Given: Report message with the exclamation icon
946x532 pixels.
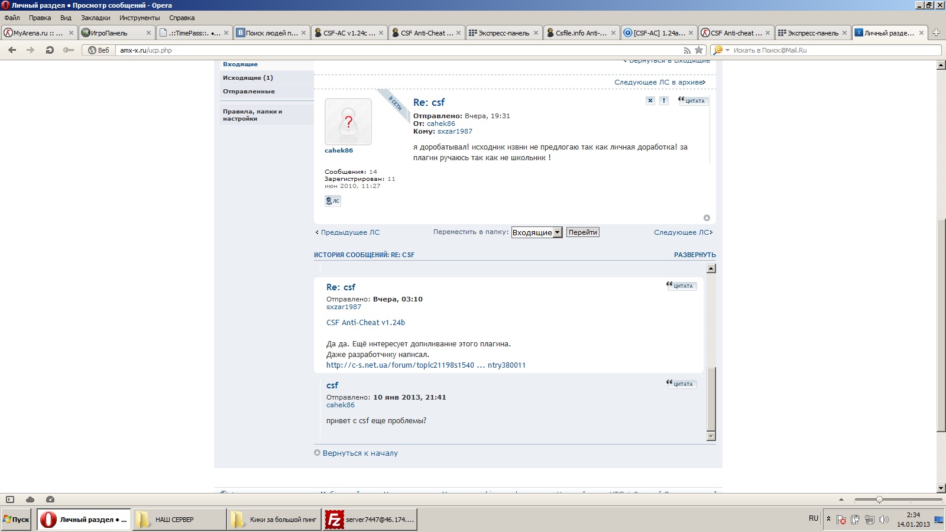Looking at the screenshot, I should tap(664, 100).
